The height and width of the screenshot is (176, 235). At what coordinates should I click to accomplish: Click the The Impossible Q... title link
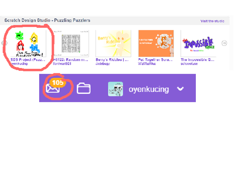tap(197, 60)
